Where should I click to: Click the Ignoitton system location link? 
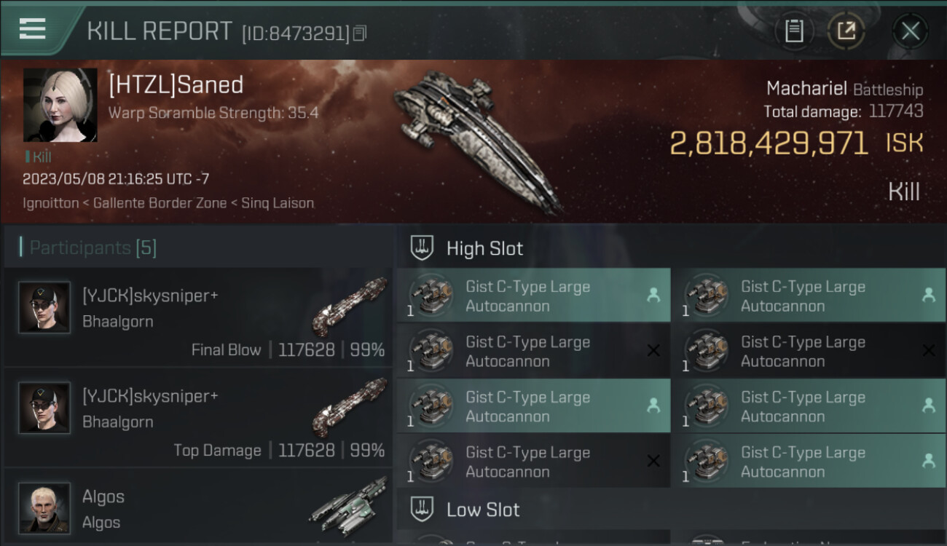point(50,203)
